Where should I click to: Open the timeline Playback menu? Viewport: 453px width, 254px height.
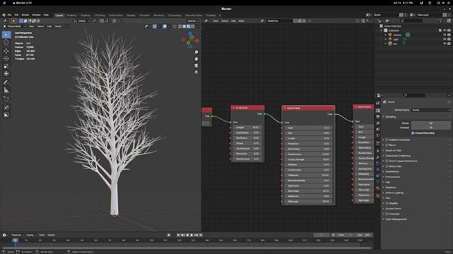17,235
